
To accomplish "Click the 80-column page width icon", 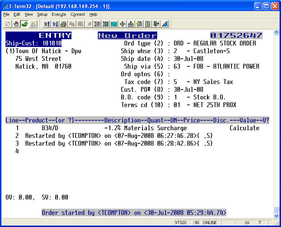I will pyautogui.click(x=97, y=24).
